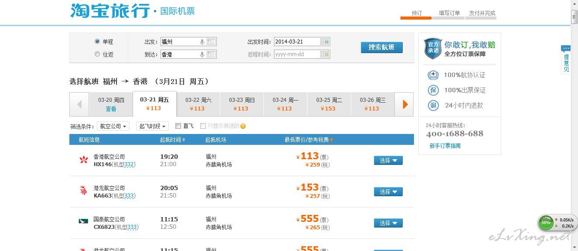Check 只显示候选的 checkbox

pyautogui.click(x=203, y=126)
